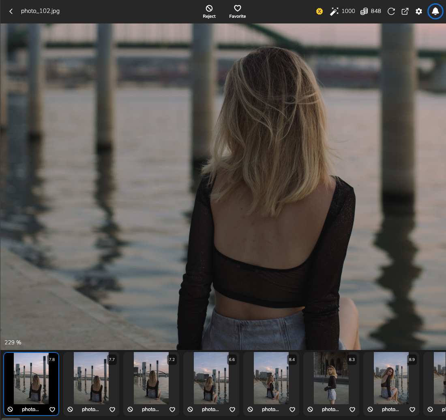Toggle the favorite heart on the first thumbnail

(52, 409)
